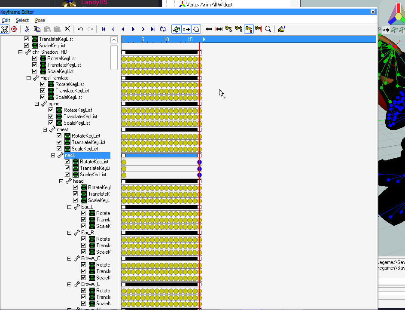Collapse the chr_Shadow_HD tree node
Viewport: 405px width, 310px height.
point(20,52)
